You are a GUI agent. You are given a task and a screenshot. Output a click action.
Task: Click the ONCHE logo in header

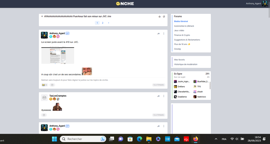(x=125, y=4)
